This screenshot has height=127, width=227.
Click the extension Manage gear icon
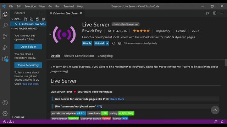[120, 43]
